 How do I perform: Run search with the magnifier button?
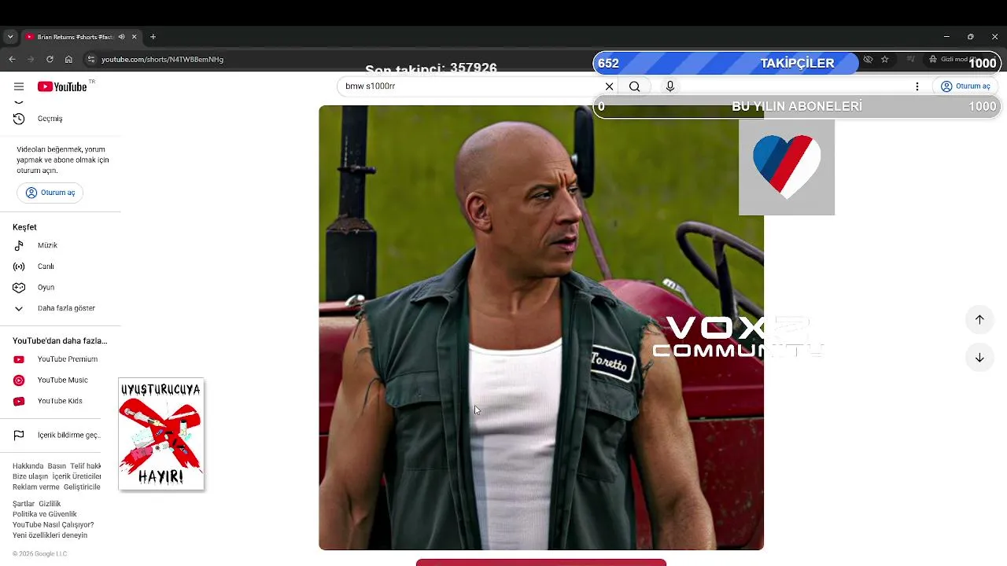(634, 86)
